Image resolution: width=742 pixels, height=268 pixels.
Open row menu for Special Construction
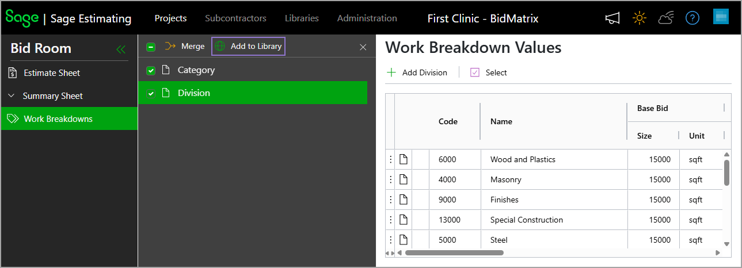(390, 220)
